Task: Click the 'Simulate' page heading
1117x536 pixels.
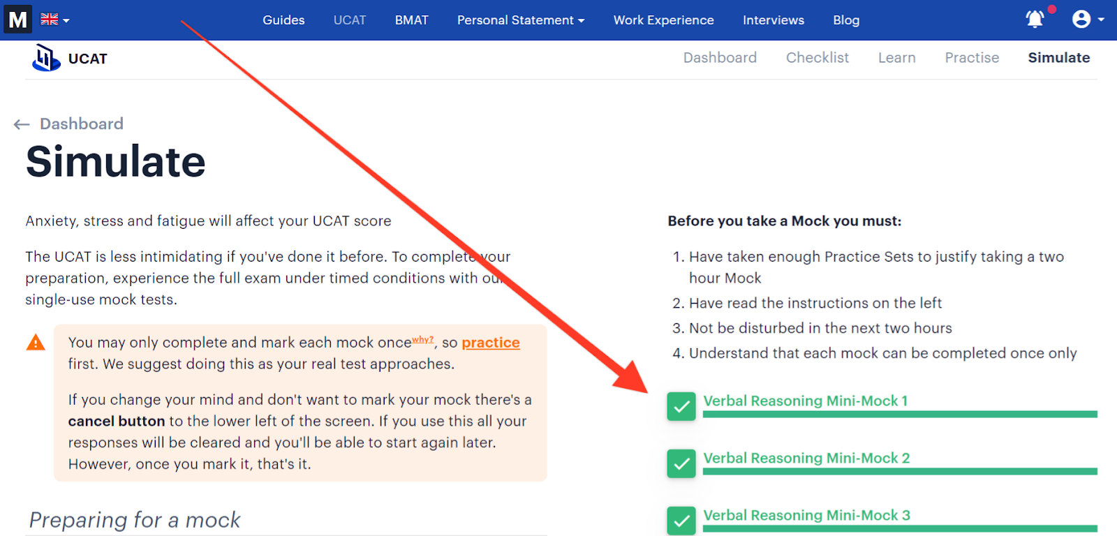Action: 116,162
